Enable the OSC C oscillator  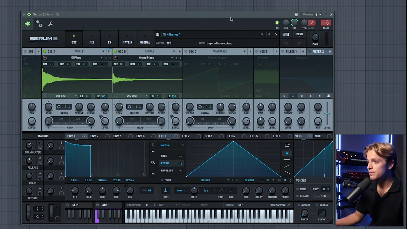[186, 52]
